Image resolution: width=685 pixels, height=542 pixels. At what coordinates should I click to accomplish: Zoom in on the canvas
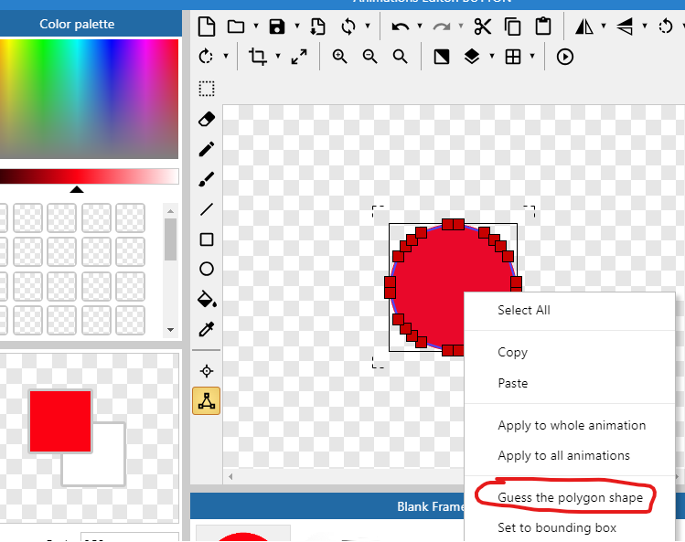pos(339,57)
